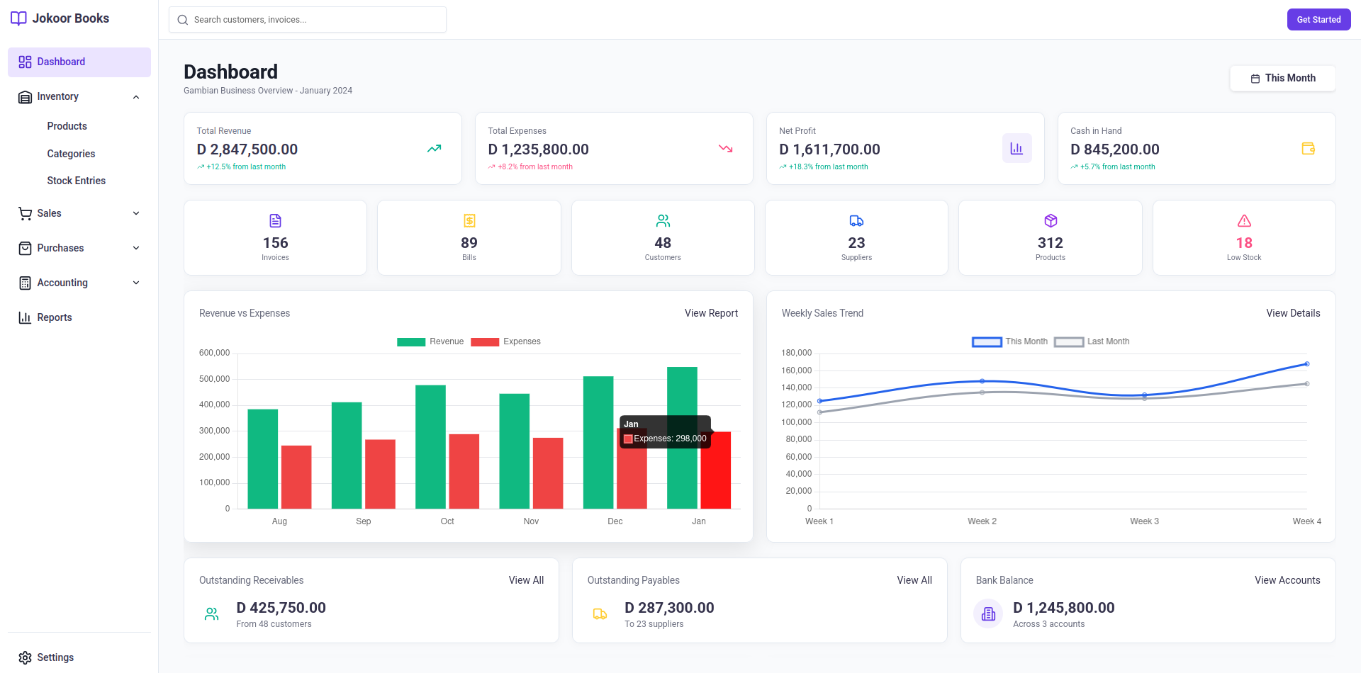Click the Jokoor Books logo icon
Screen dimensions: 1361x673
(x=18, y=18)
